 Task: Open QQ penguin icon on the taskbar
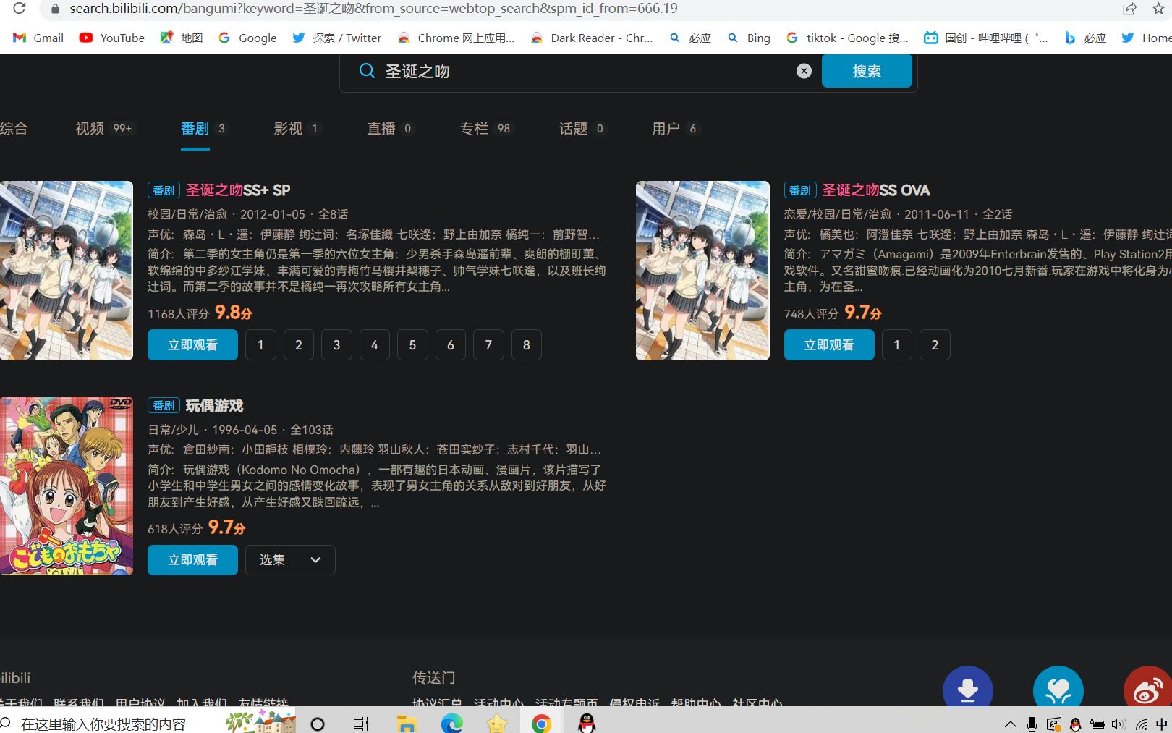click(x=587, y=724)
